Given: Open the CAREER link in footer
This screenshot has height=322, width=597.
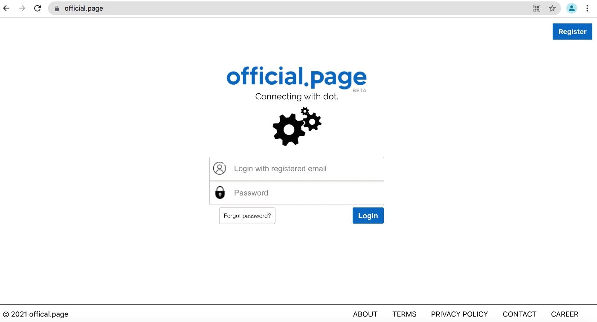Looking at the screenshot, I should click(565, 314).
